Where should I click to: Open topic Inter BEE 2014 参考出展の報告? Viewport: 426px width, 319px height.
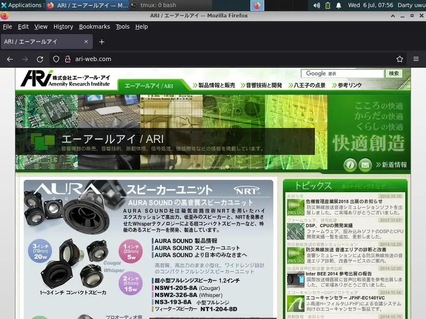pos(339,274)
